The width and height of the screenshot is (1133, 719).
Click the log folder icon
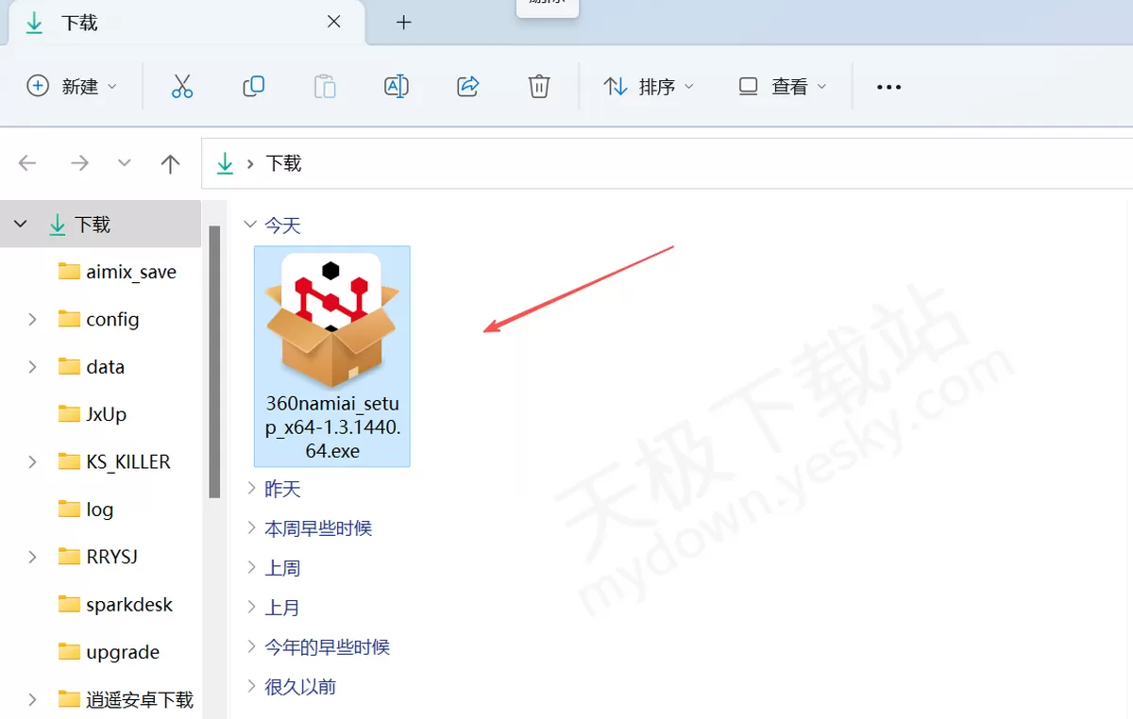[x=69, y=510]
